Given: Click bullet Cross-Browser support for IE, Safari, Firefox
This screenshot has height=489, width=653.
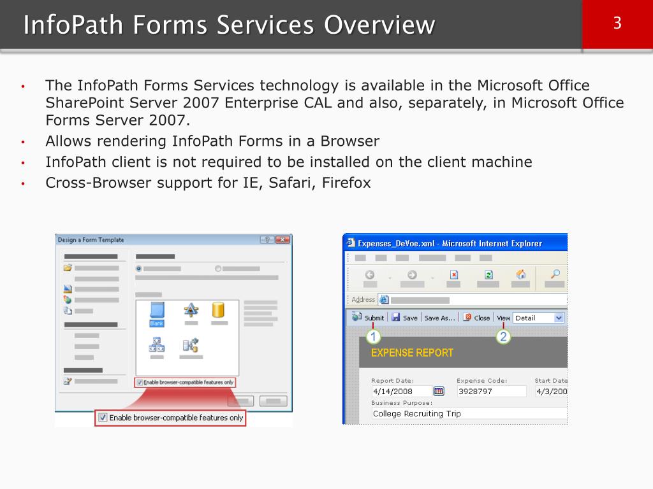Looking at the screenshot, I should coord(208,183).
